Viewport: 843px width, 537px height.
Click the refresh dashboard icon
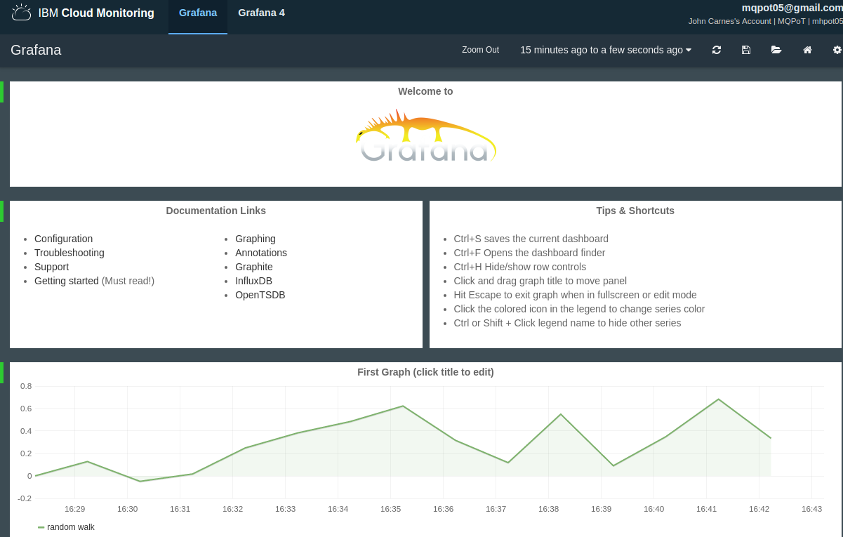[716, 50]
